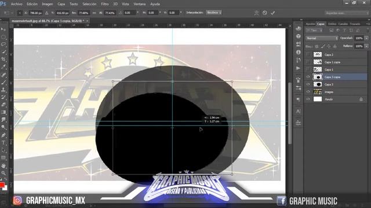Open the Actions panel play icon
Viewport: 371px width, 208px height.
click(299, 68)
